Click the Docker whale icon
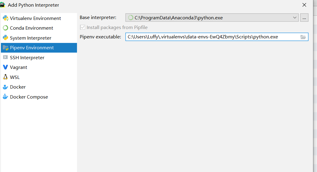Image resolution: width=317 pixels, height=172 pixels. pyautogui.click(x=5, y=87)
